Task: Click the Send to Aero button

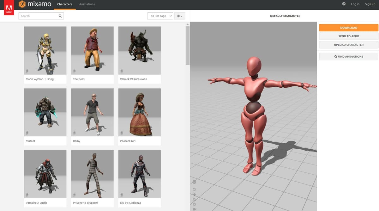Action: coord(349,36)
